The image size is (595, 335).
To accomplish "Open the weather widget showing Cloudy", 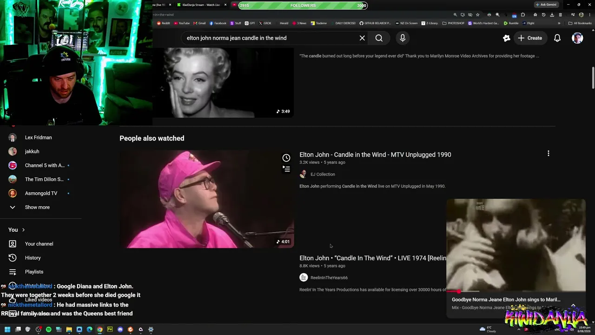I will (488, 329).
